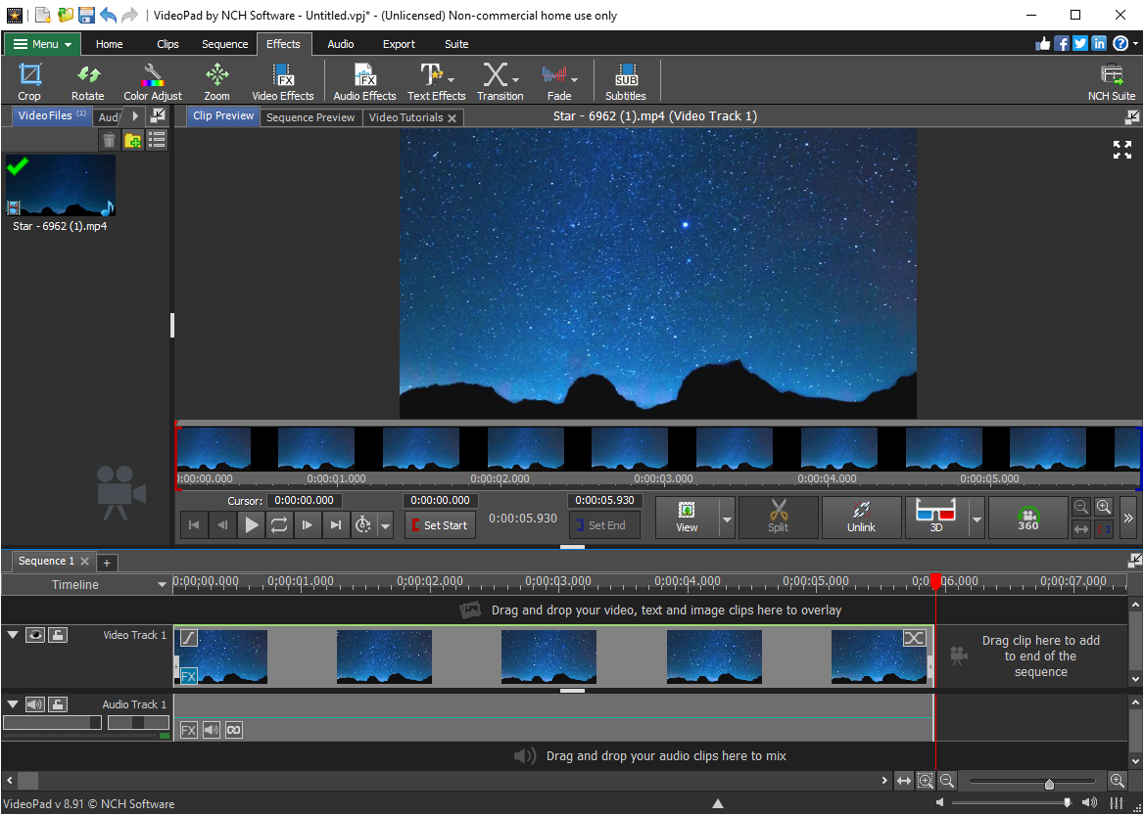This screenshot has height=815, width=1144.
Task: Add a new folder in the bin
Action: pyautogui.click(x=133, y=140)
